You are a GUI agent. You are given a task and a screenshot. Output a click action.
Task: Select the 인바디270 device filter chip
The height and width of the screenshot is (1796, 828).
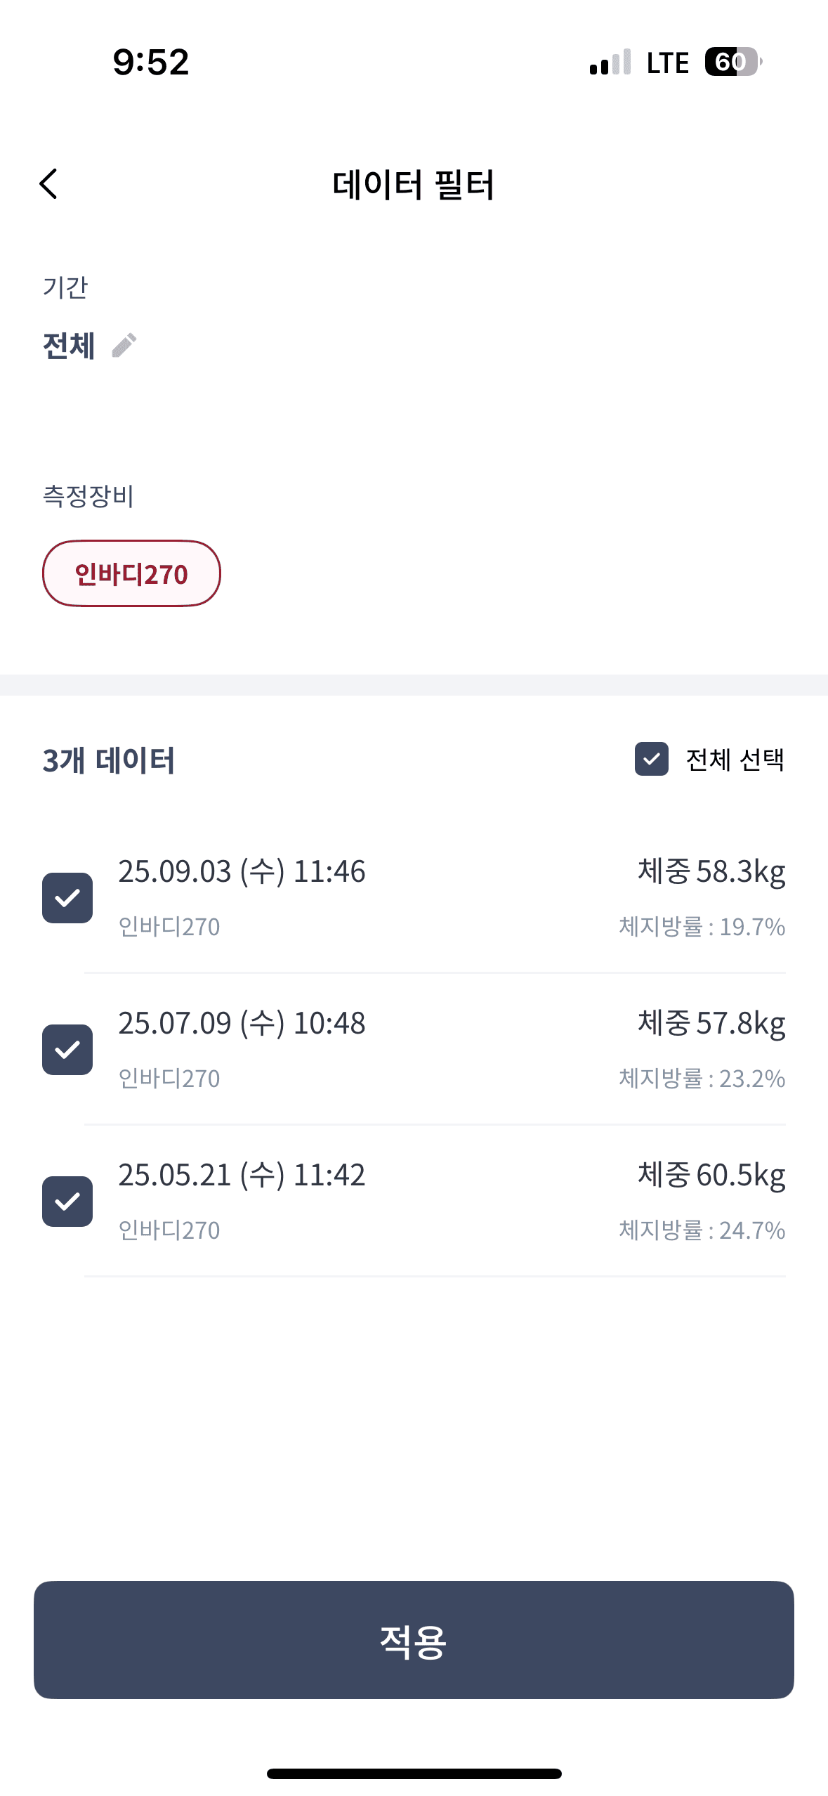(x=131, y=573)
